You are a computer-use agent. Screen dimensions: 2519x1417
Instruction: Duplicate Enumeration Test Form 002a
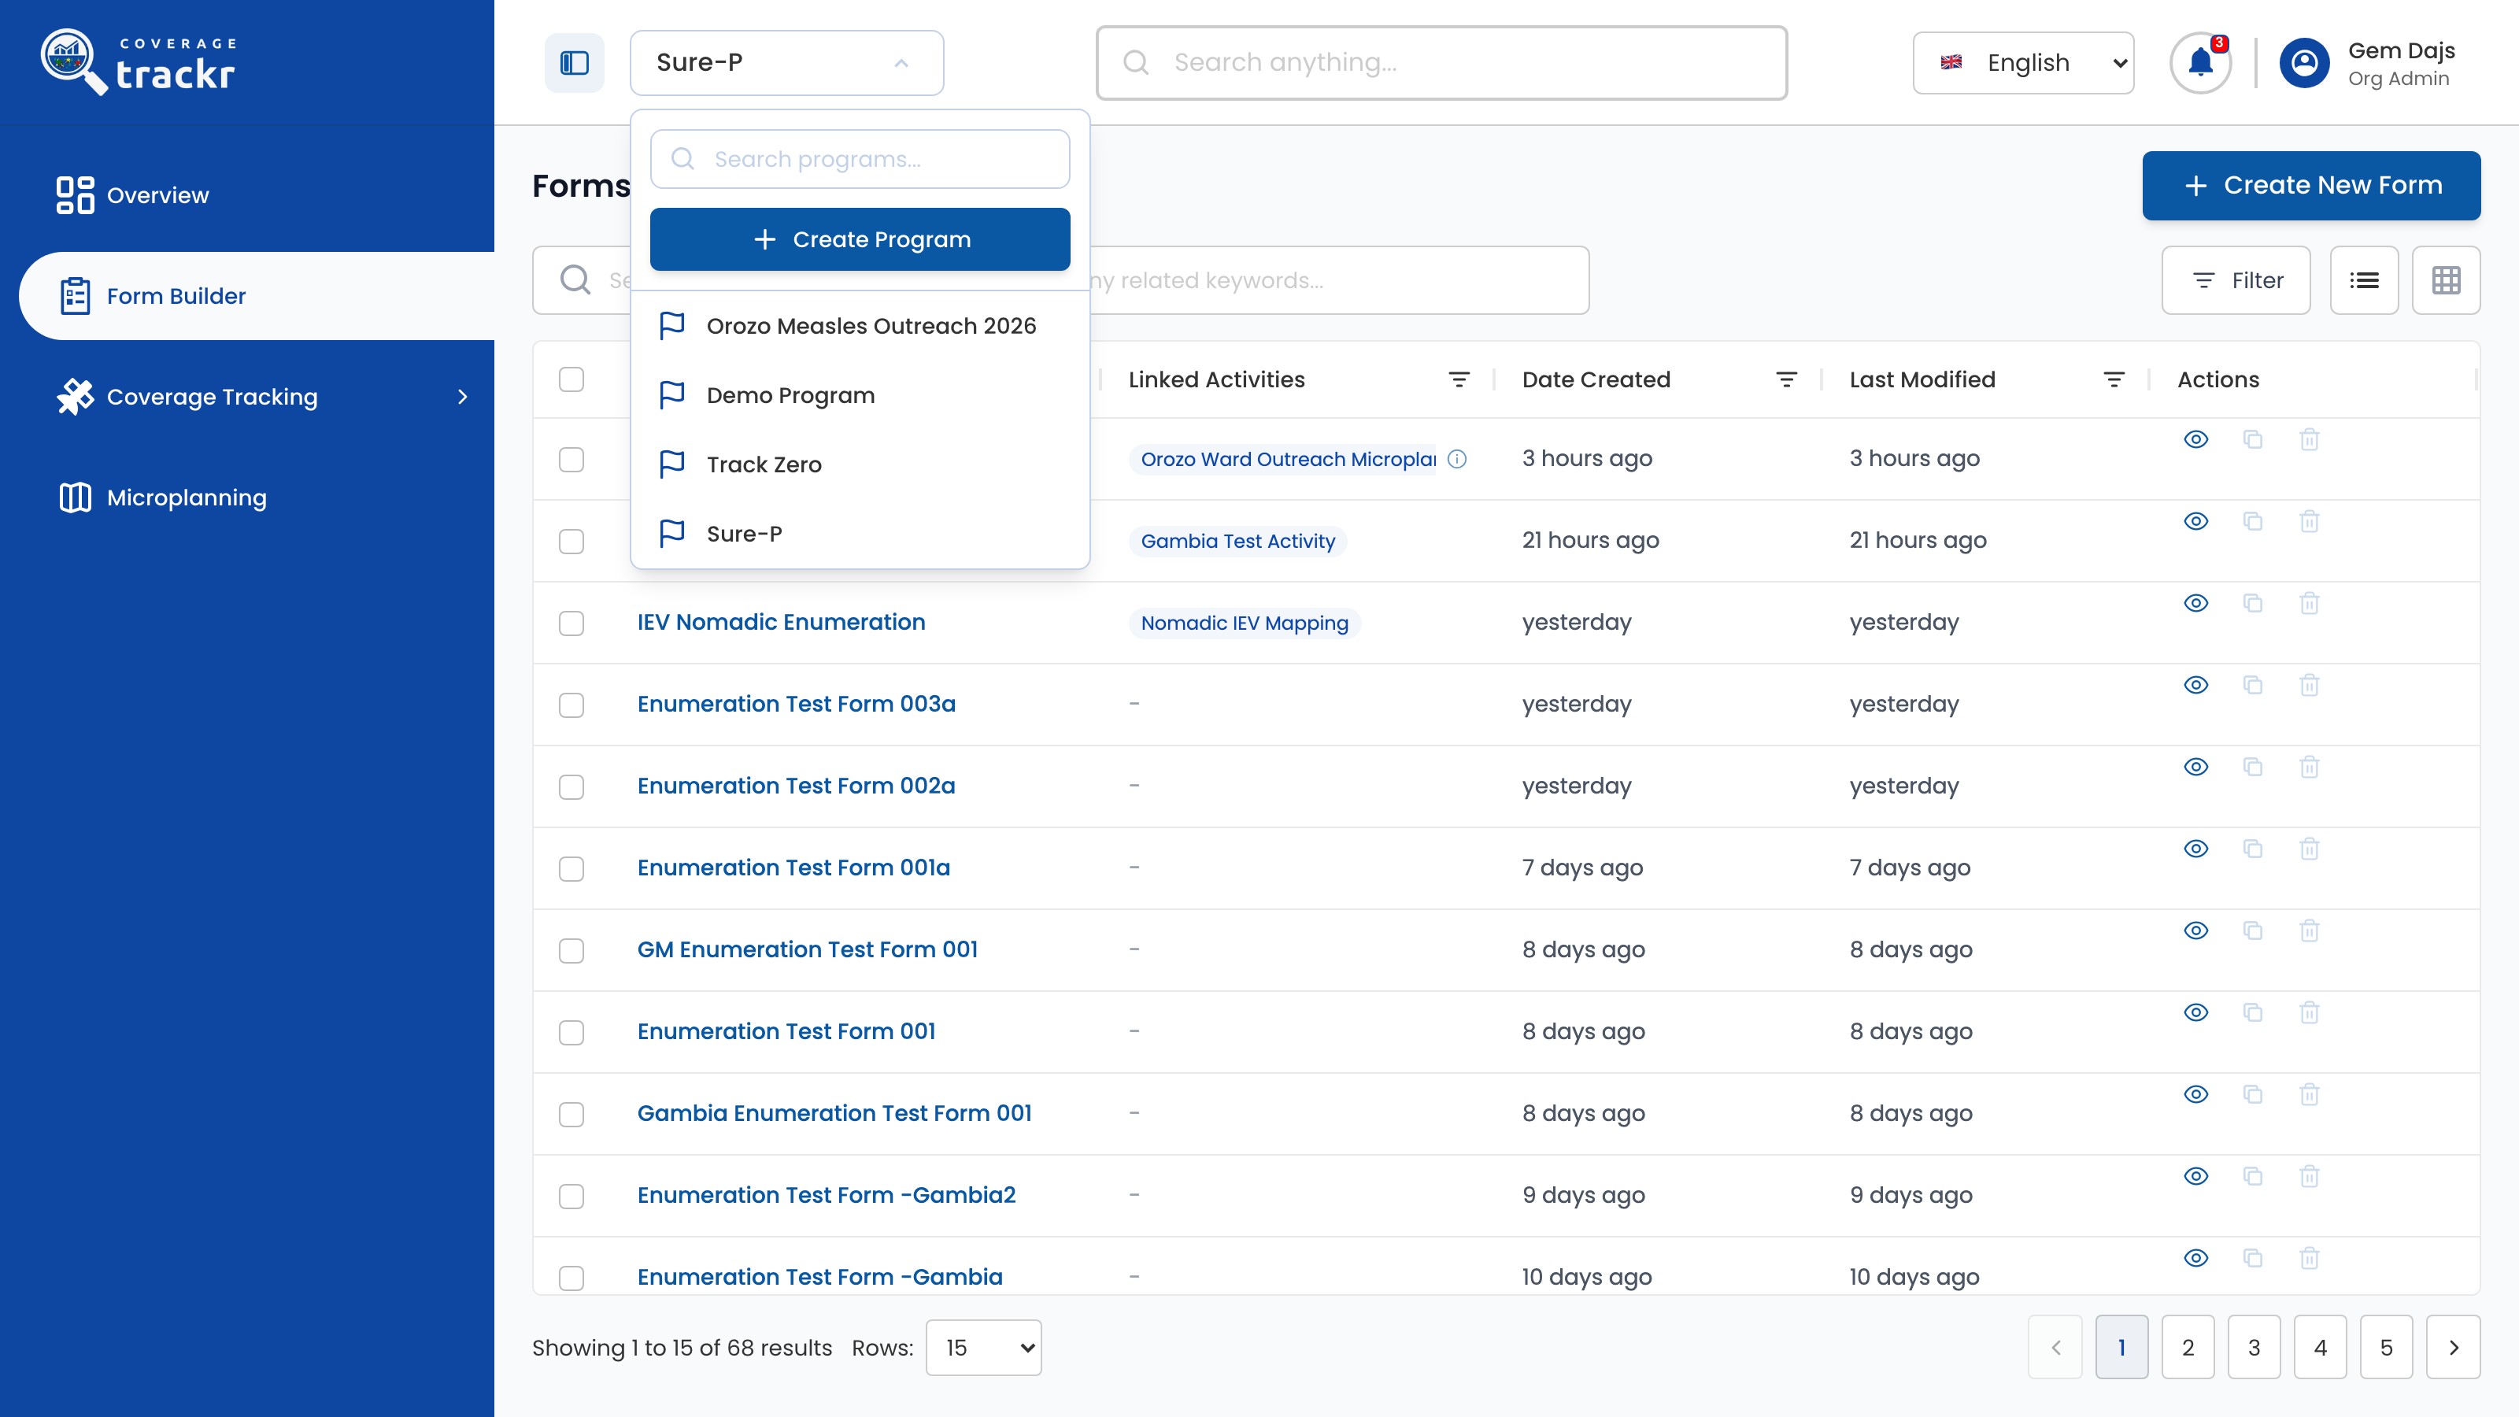[2253, 767]
